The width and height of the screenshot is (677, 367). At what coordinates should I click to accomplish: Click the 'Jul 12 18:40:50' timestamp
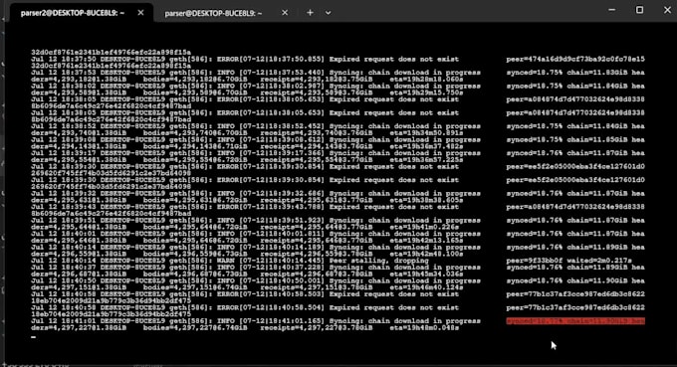(64, 280)
